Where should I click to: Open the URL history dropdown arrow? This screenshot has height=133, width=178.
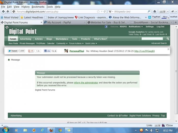(x=102, y=12)
